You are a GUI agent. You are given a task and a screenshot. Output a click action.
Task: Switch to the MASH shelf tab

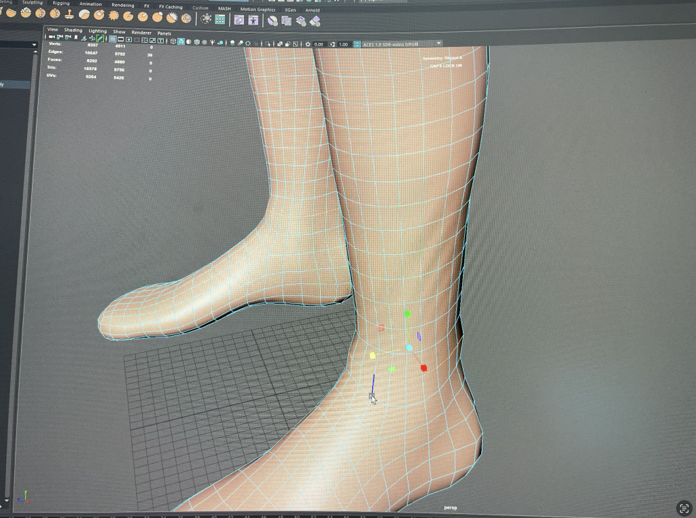click(x=224, y=8)
